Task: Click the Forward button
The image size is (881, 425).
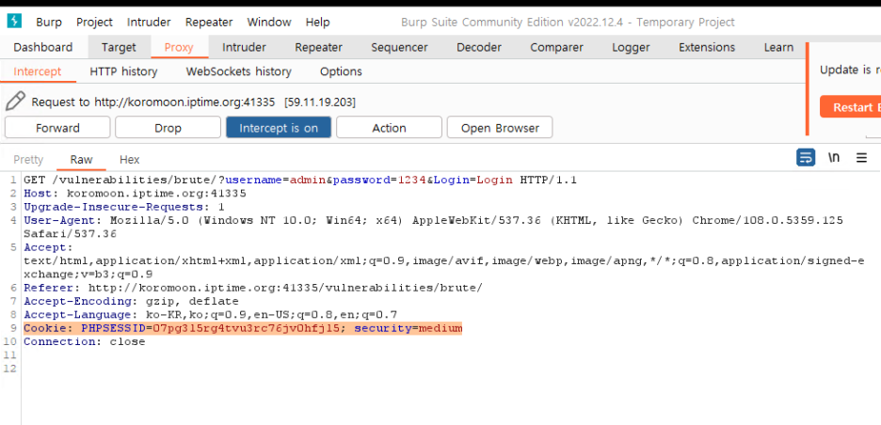Action: pyautogui.click(x=57, y=128)
